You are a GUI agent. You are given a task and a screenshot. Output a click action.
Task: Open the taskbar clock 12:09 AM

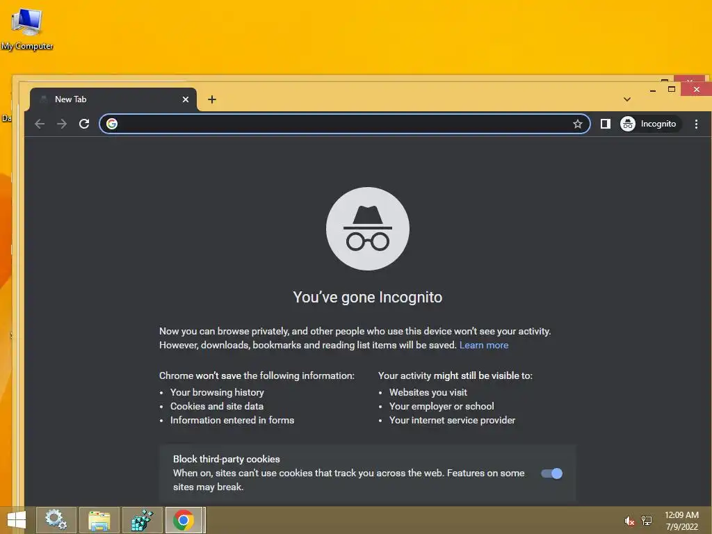pos(681,521)
